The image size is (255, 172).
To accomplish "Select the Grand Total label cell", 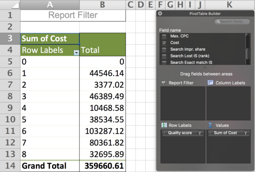I will [x=50, y=166].
